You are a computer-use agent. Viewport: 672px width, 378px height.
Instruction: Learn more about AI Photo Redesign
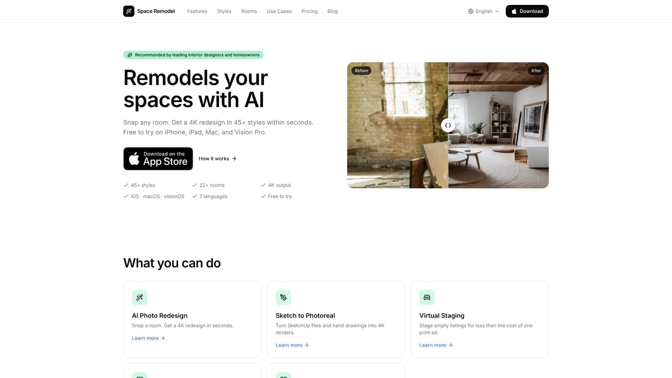(148, 338)
